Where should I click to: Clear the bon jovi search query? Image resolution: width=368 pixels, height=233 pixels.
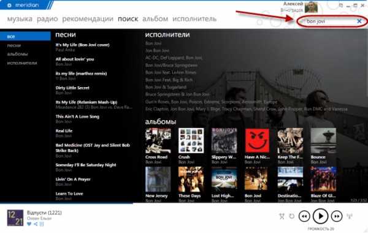pos(359,21)
